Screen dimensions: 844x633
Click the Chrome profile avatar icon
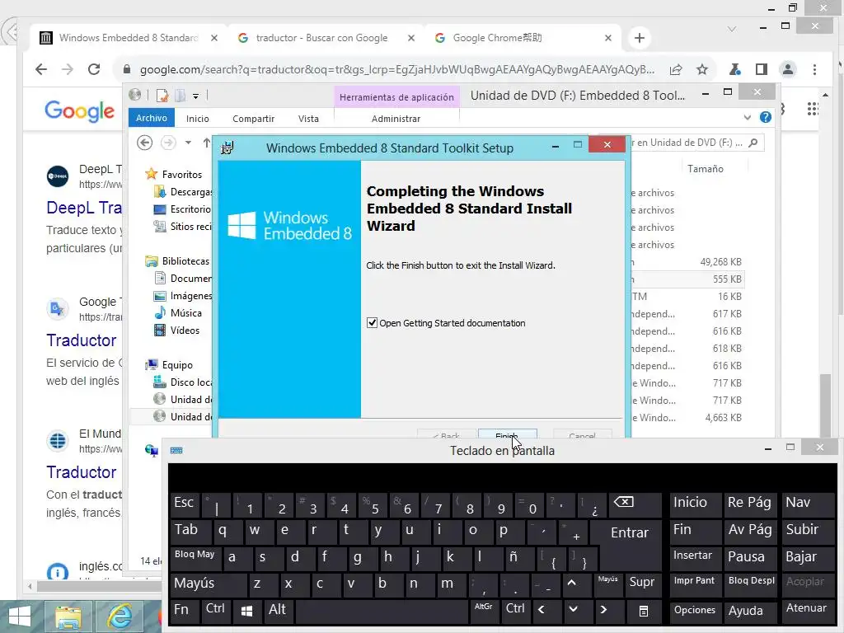click(x=787, y=69)
